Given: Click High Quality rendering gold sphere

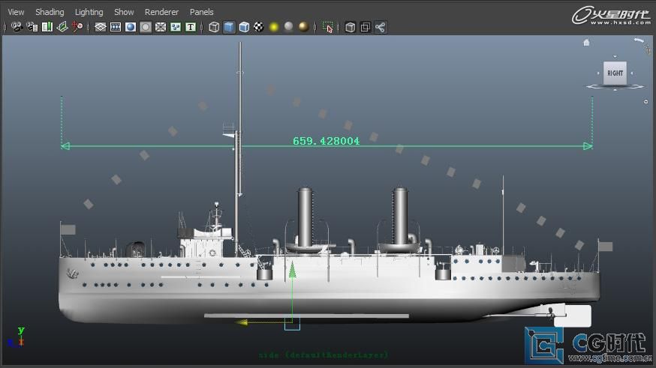Looking at the screenshot, I should coord(304,27).
